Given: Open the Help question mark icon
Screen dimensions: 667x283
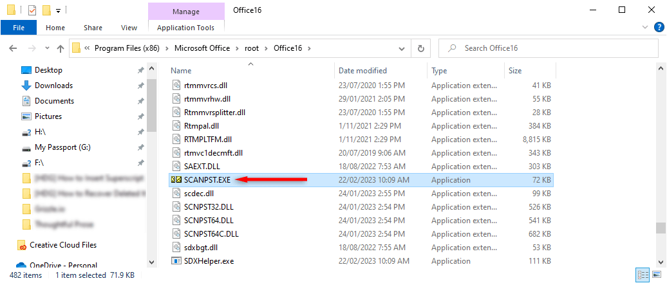Looking at the screenshot, I should point(657,28).
